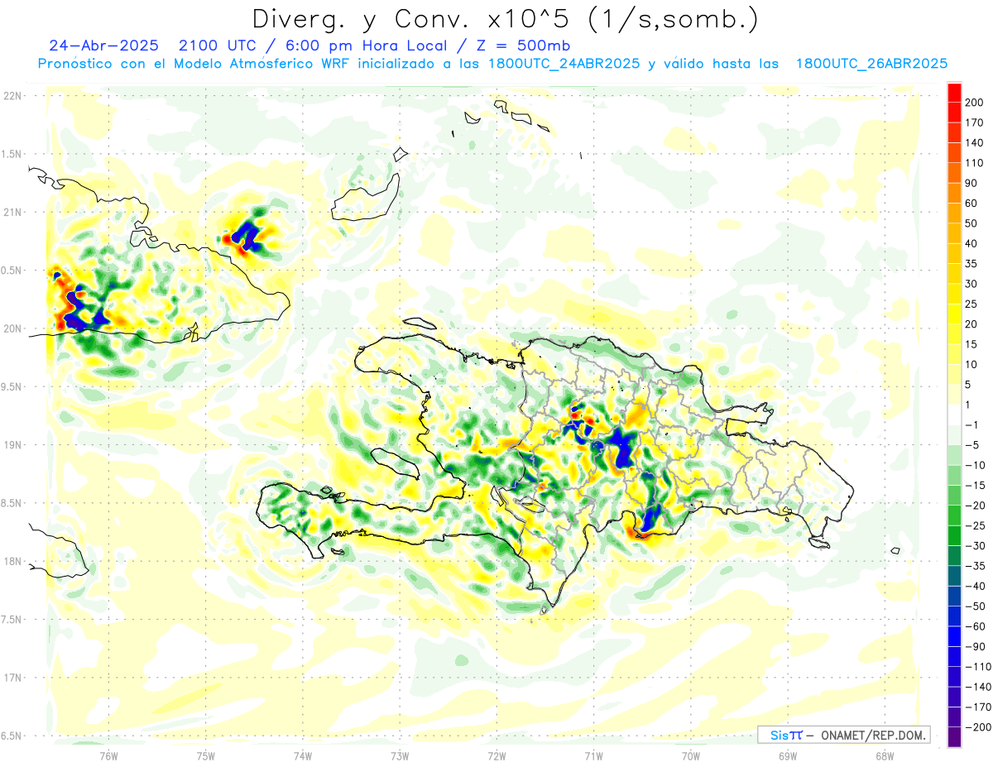Pick the purple swatch between -170 and -200
The image size is (993, 767).
pos(955,717)
